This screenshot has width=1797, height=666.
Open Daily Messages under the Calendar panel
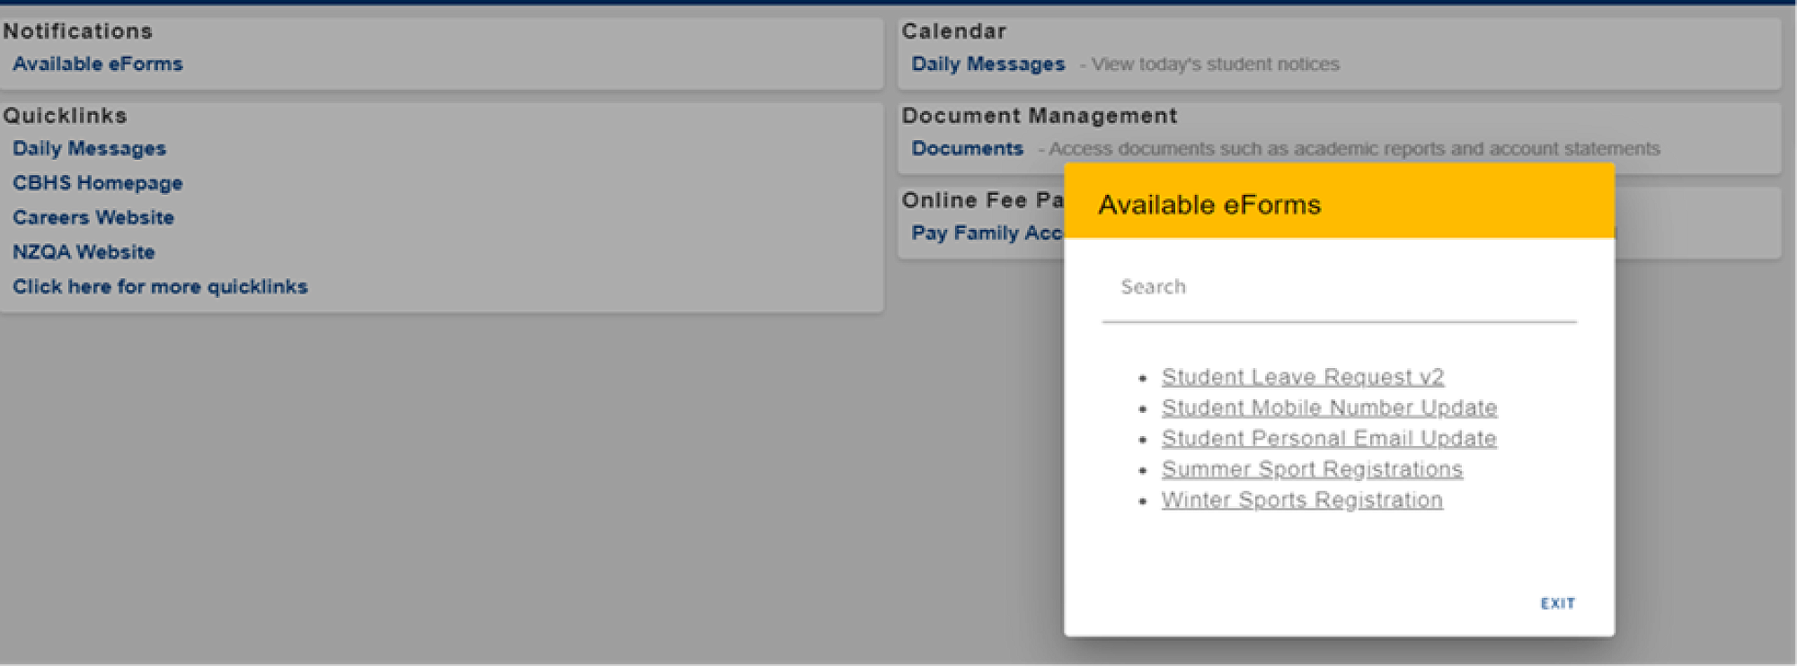click(x=987, y=65)
